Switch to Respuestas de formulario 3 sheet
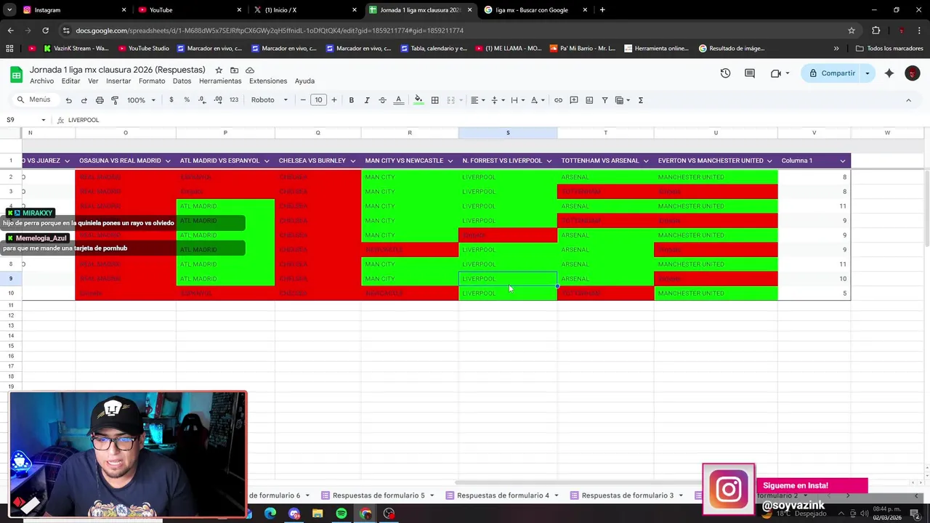Screen dimensions: 930x523 tap(627, 495)
